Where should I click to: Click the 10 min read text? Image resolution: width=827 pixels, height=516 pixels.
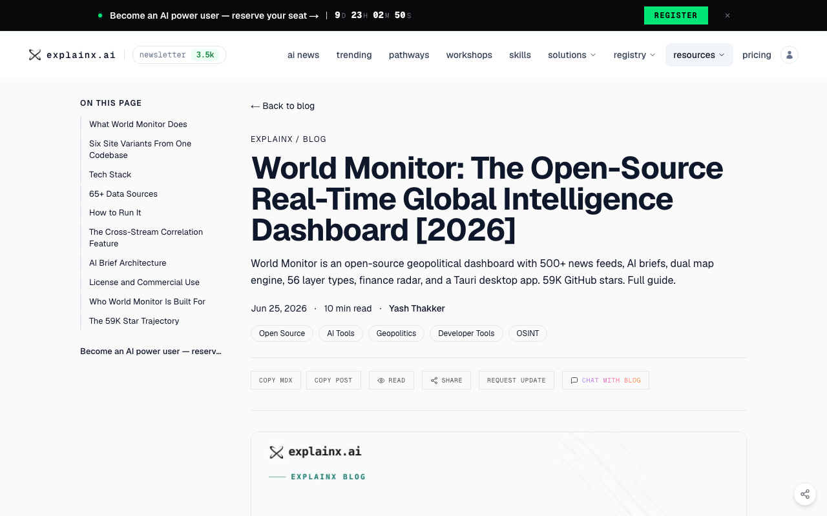pyautogui.click(x=348, y=308)
